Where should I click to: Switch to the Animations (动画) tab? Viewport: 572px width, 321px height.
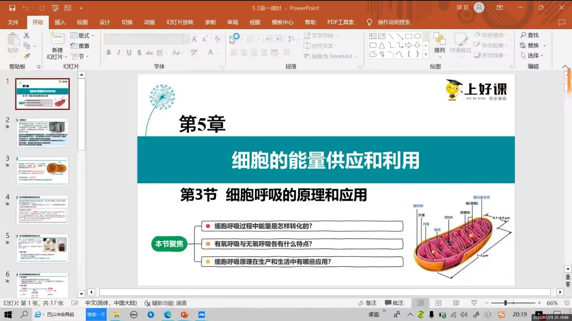tap(149, 22)
